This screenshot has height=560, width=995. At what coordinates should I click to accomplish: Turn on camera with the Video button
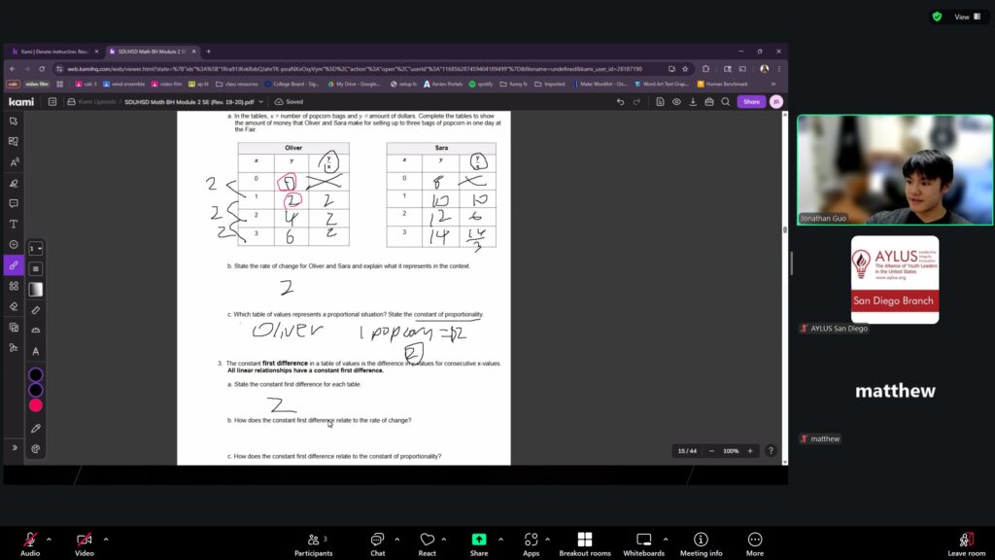(x=85, y=544)
